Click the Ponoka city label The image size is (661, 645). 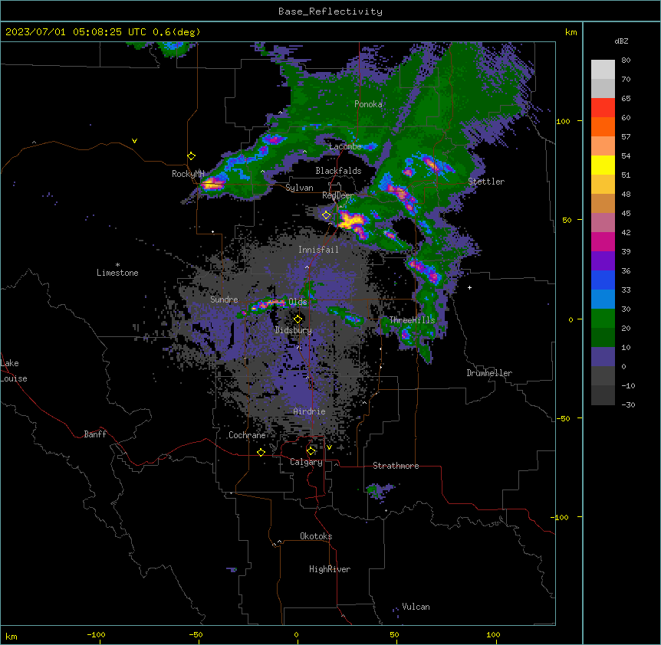tap(368, 104)
